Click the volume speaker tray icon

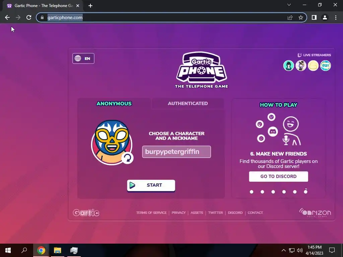[300, 250]
